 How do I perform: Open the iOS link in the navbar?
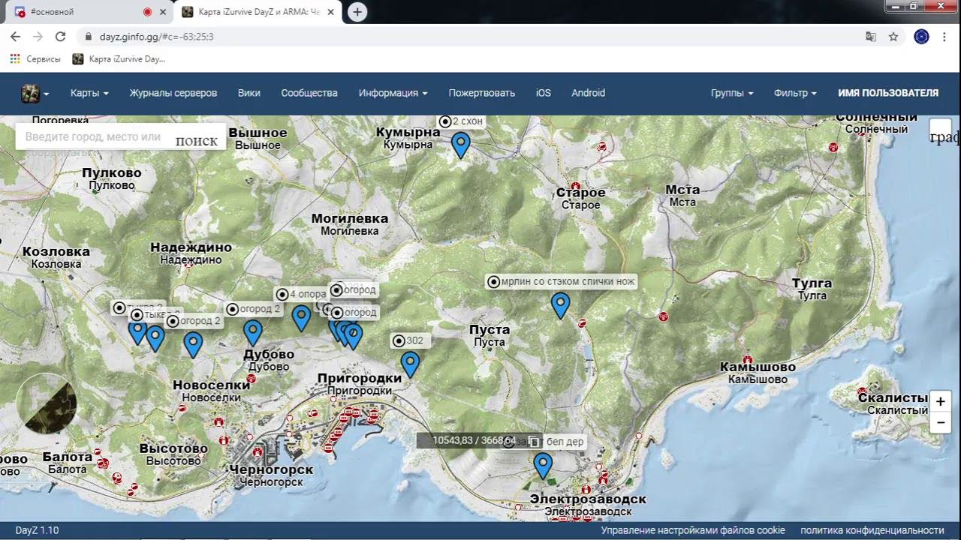[x=544, y=93]
